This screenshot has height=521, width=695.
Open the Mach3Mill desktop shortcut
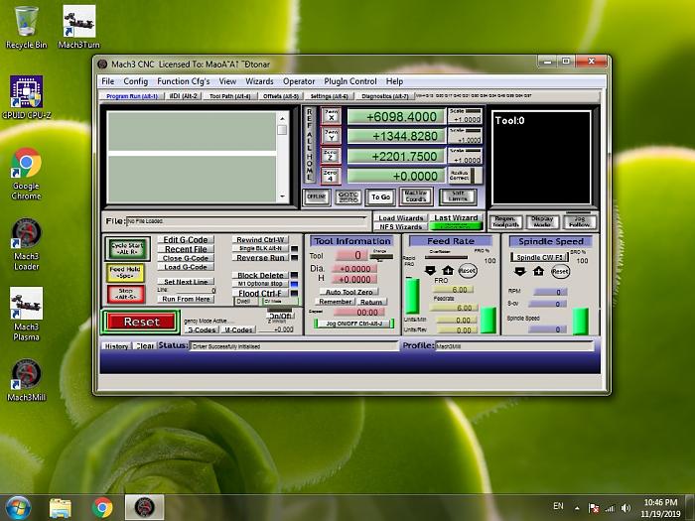click(x=26, y=380)
